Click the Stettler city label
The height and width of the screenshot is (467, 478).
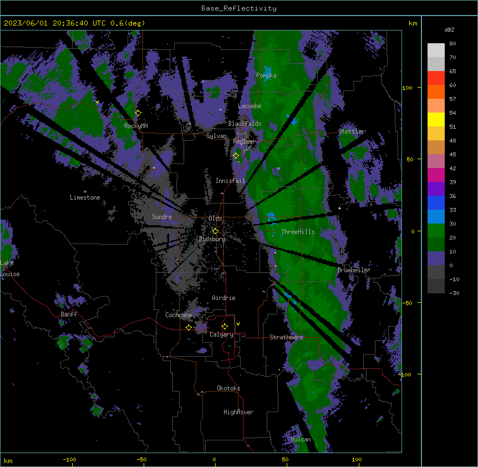(x=351, y=131)
